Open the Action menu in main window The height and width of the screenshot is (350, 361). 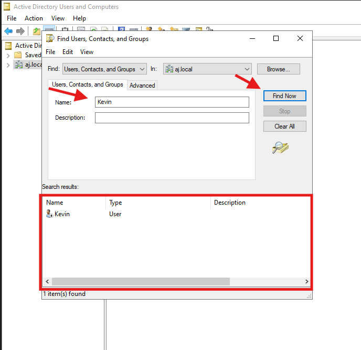34,18
